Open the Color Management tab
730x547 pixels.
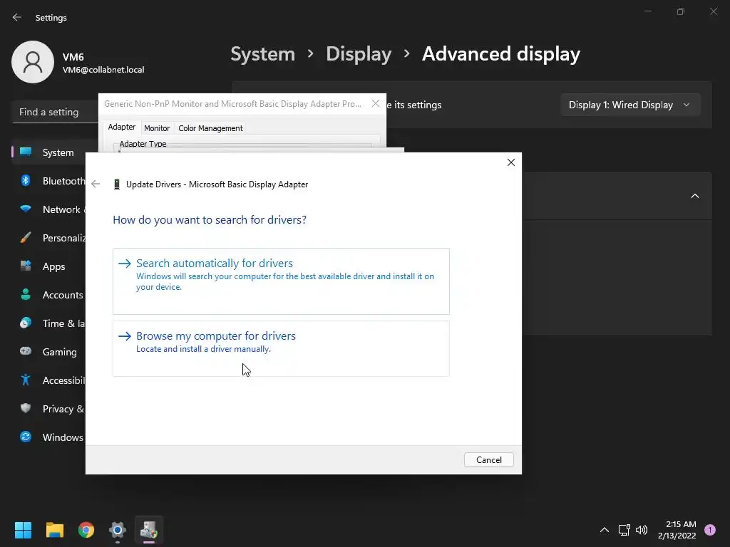coord(210,128)
